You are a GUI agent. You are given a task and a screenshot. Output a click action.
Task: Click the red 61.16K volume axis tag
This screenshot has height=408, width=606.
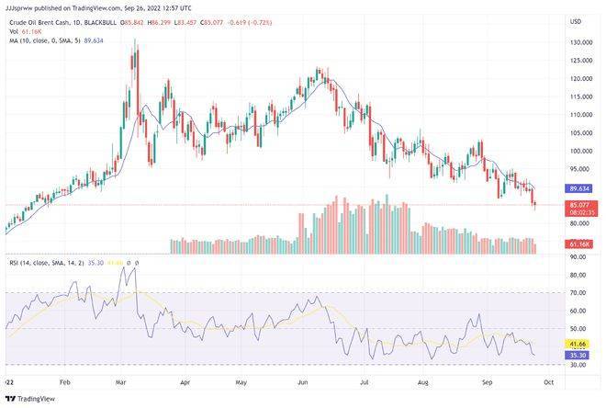579,244
